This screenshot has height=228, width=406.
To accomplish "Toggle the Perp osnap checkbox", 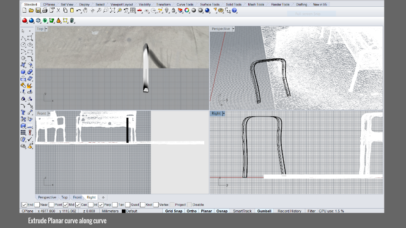I will coord(101,205).
